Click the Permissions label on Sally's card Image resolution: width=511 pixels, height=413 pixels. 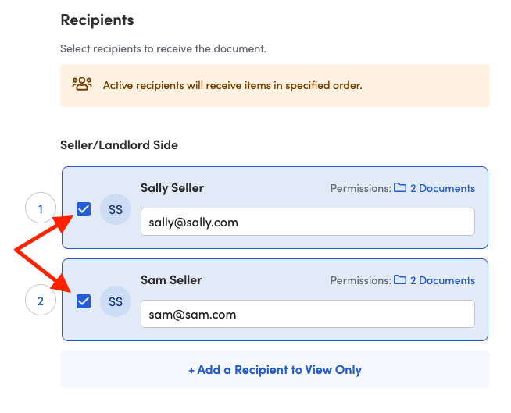click(360, 188)
